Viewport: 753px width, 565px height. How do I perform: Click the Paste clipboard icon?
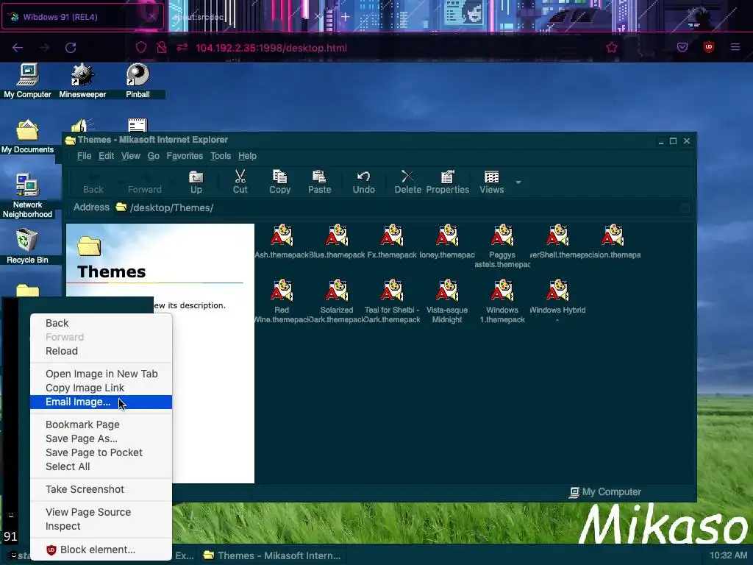(x=319, y=182)
